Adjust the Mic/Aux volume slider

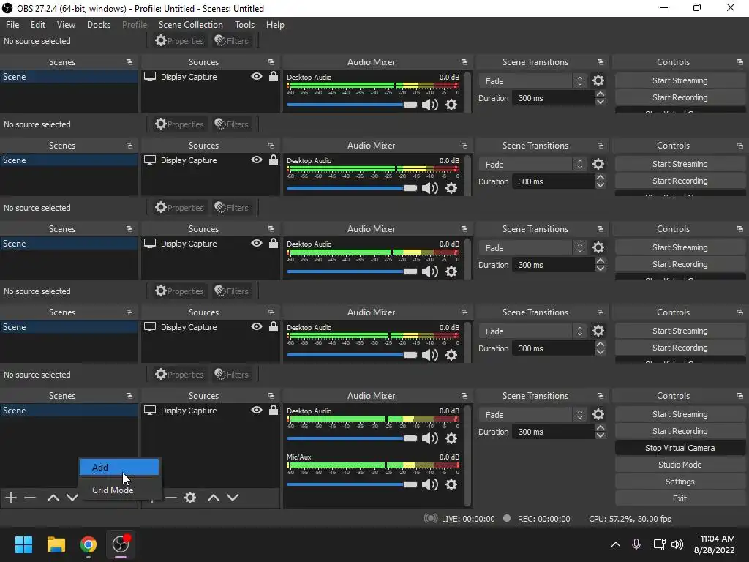point(352,484)
